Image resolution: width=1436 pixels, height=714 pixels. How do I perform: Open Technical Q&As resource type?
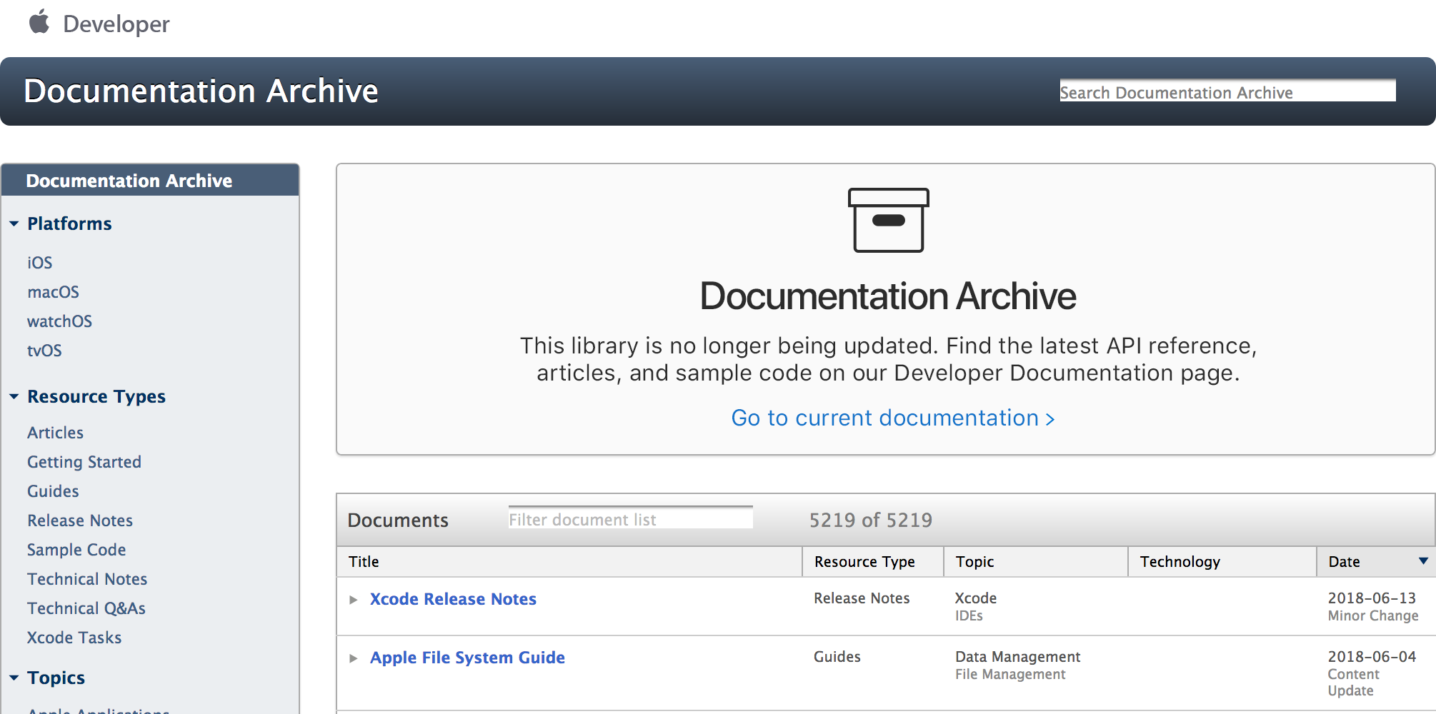coord(86,608)
